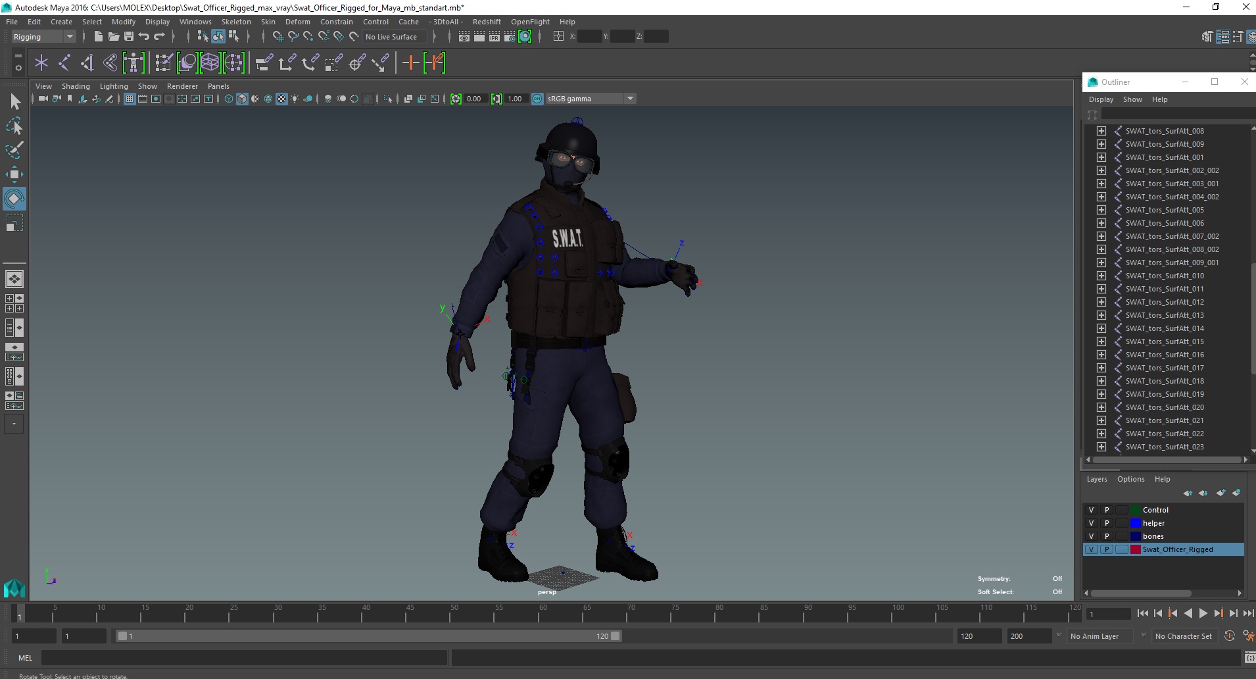Screen dimensions: 1256x679
Task: Click the Control layer green color swatch
Action: point(1135,510)
